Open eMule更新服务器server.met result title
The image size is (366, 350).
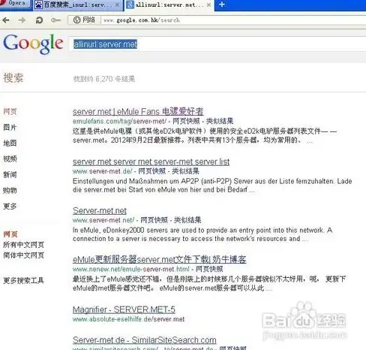point(159,259)
